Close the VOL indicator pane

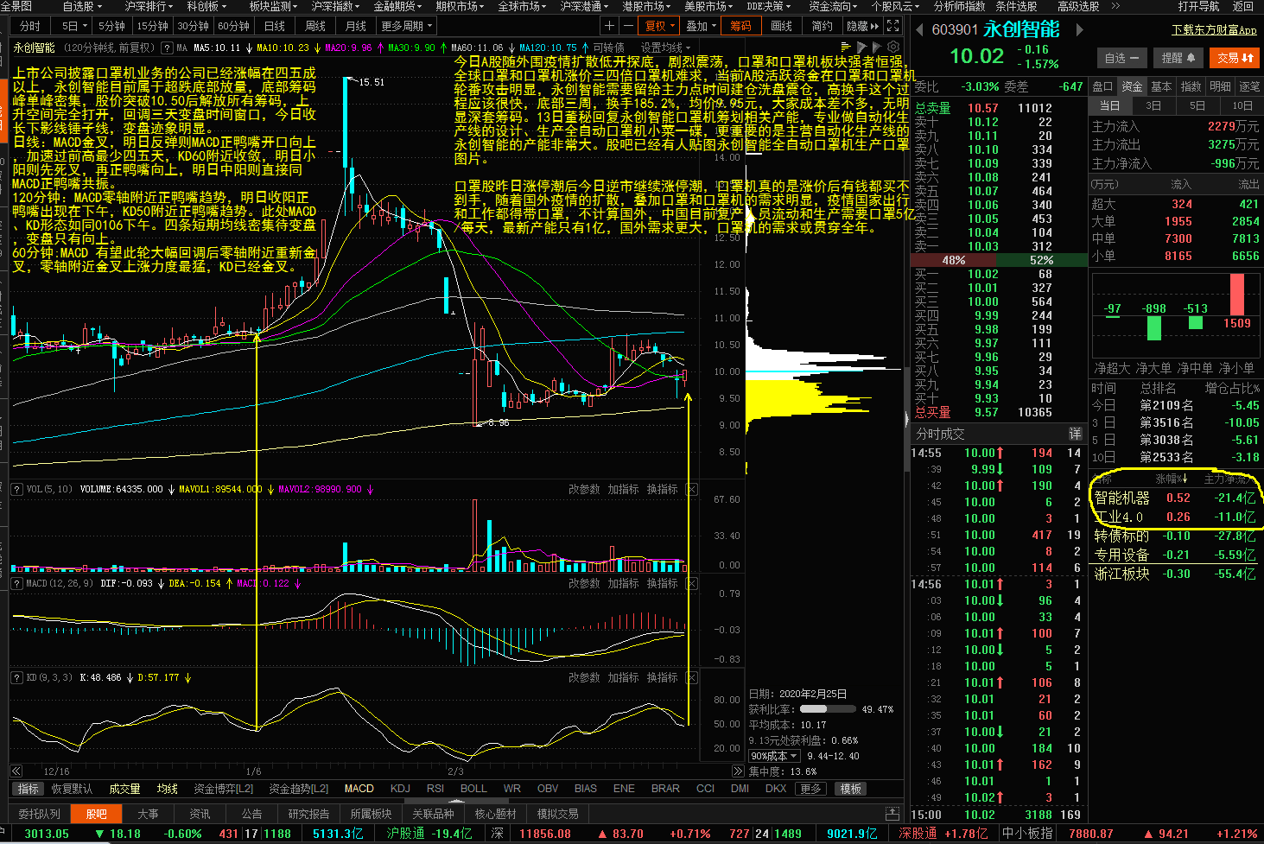tap(692, 489)
